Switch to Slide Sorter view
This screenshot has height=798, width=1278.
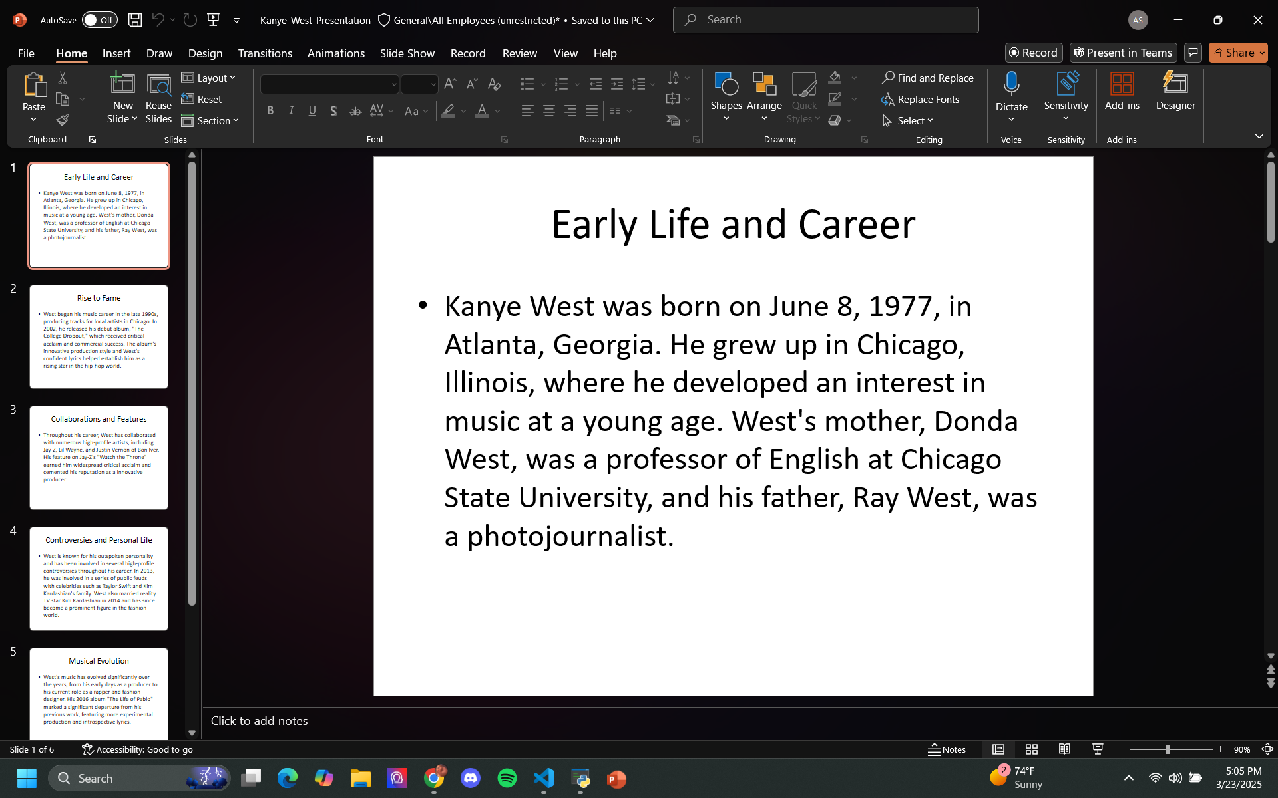coord(1031,749)
